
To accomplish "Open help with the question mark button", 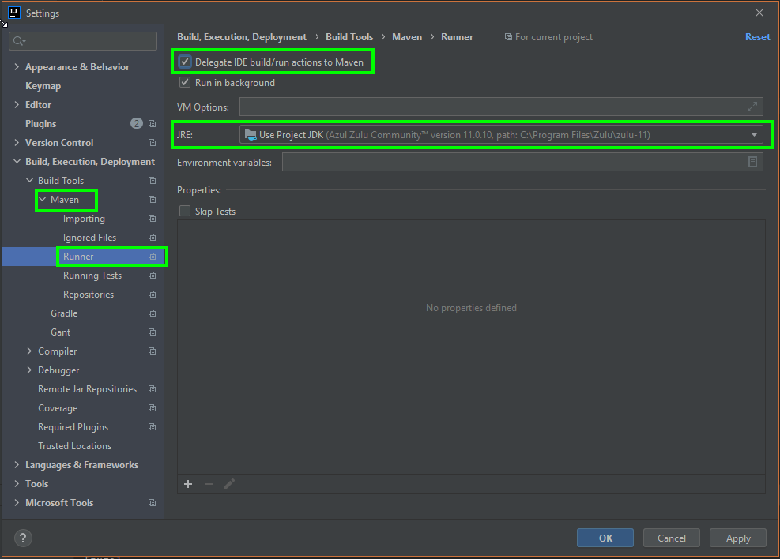I will 23,538.
